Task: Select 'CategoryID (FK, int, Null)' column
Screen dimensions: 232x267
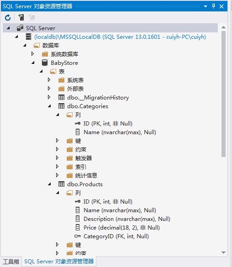Action: point(116,236)
